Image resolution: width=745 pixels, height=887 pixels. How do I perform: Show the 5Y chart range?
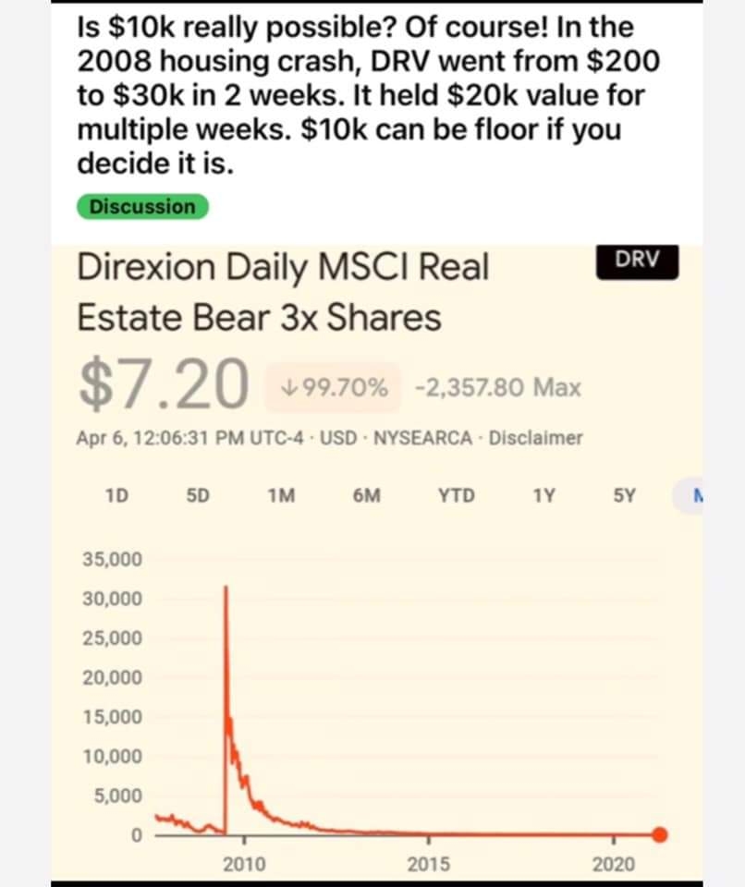point(625,495)
